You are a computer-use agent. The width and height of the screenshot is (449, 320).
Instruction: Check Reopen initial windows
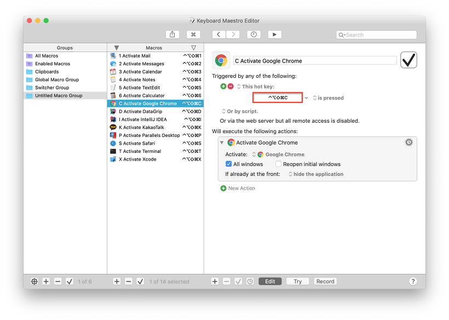pos(278,164)
